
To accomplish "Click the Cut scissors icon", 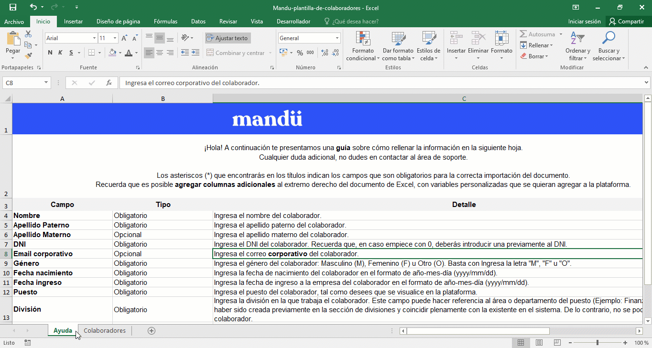I will (x=28, y=34).
